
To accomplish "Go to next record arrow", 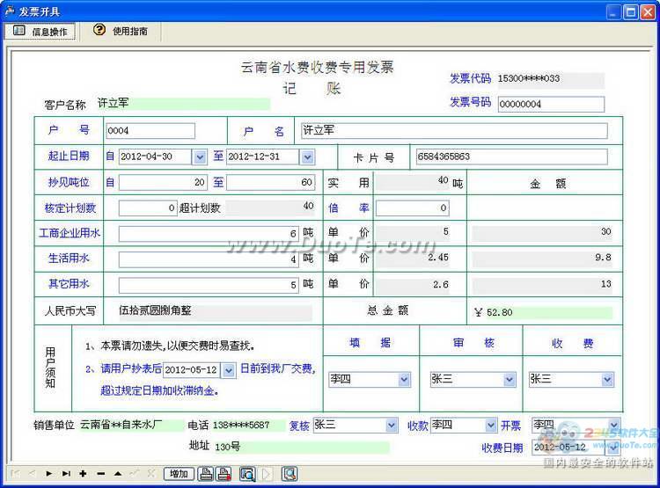I will (x=49, y=474).
